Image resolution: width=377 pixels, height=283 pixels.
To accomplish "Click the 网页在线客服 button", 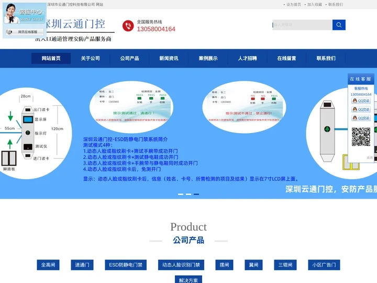I will [25, 32].
